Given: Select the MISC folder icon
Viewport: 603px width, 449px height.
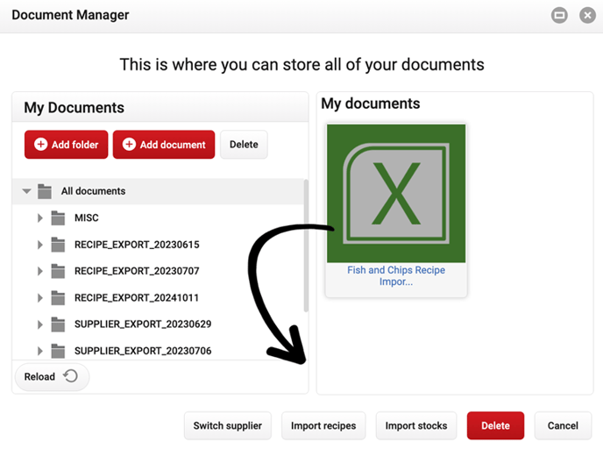Looking at the screenshot, I should click(58, 217).
